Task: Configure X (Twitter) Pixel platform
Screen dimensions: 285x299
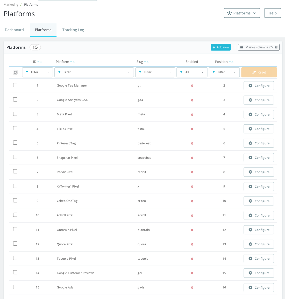Action: 259,187
